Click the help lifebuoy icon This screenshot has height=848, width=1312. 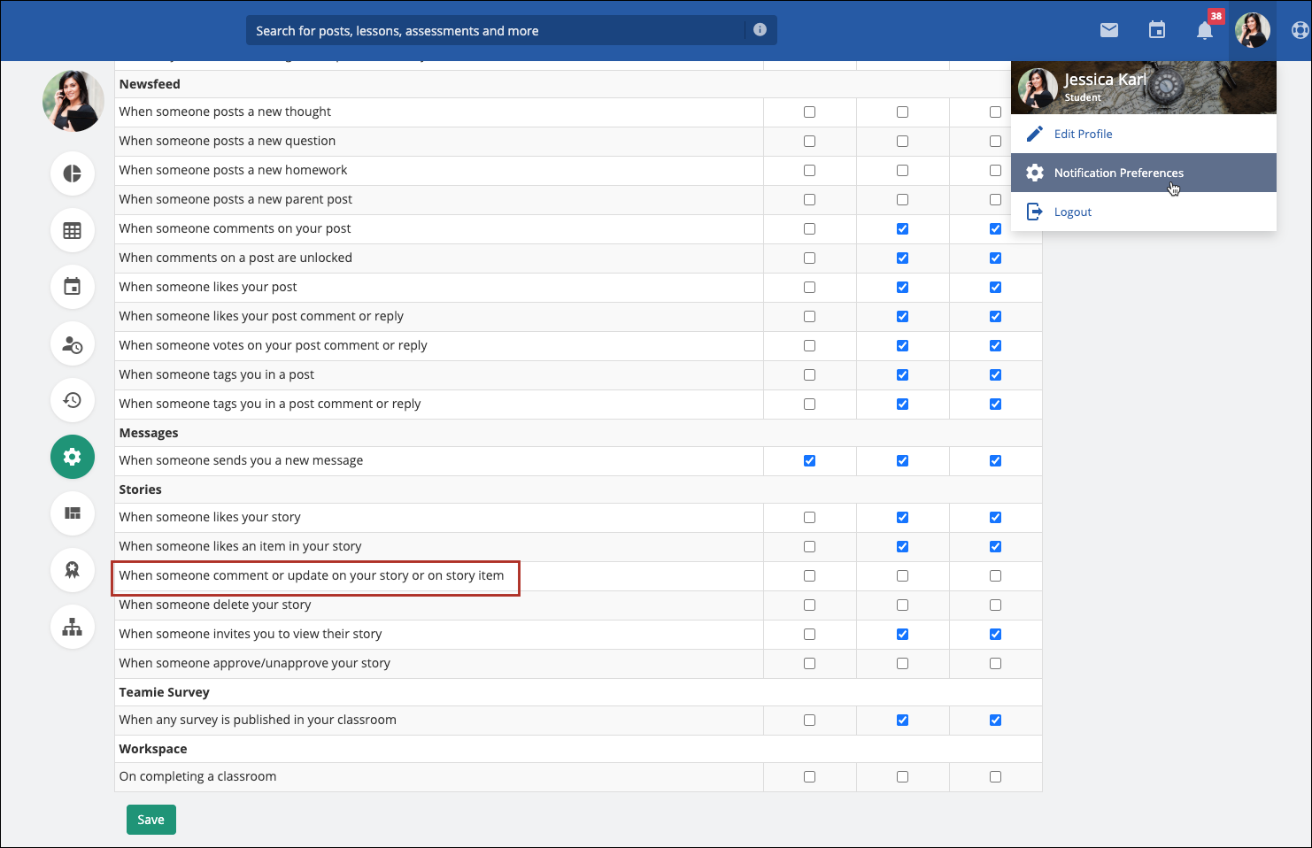[1299, 31]
